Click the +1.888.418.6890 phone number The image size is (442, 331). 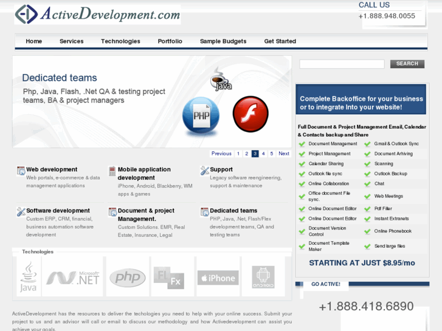(x=366, y=306)
